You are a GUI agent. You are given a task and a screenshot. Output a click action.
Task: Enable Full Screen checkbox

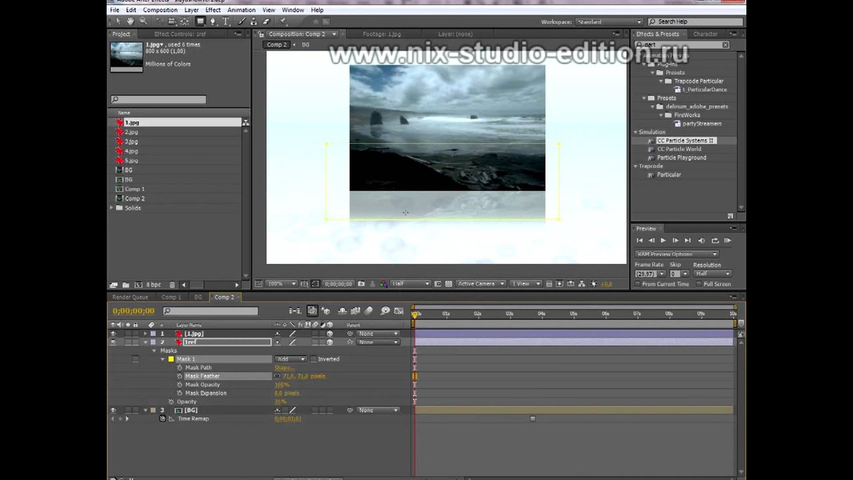pos(698,284)
